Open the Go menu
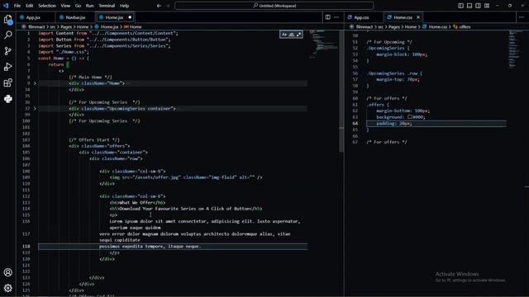The image size is (529, 297). [78, 6]
